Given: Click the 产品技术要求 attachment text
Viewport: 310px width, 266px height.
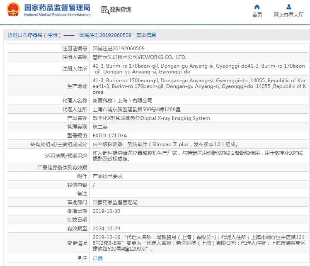Looking at the screenshot, I should click(107, 176).
